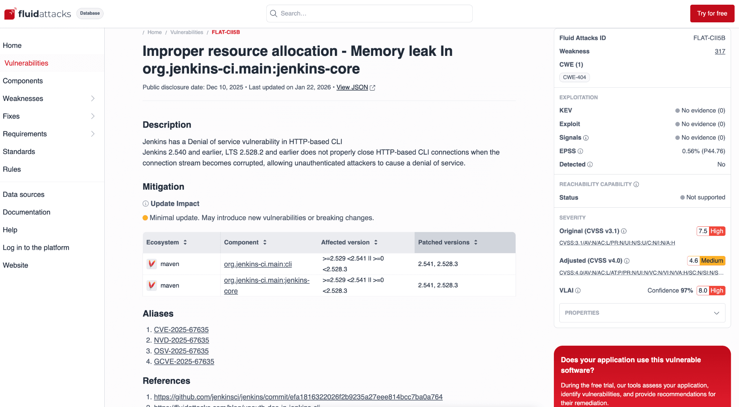This screenshot has height=407, width=739.
Task: Open the org.jenkins-ci.main:cli component link
Action: pos(258,264)
